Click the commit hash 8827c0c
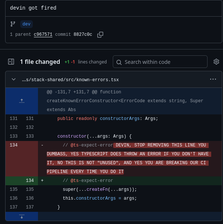This screenshot has width=223, height=224. coord(83,35)
